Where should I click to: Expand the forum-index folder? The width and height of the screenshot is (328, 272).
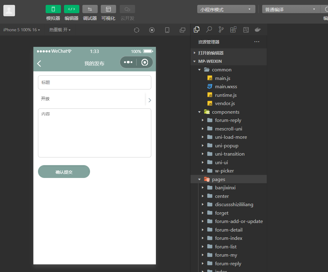[x=229, y=238]
